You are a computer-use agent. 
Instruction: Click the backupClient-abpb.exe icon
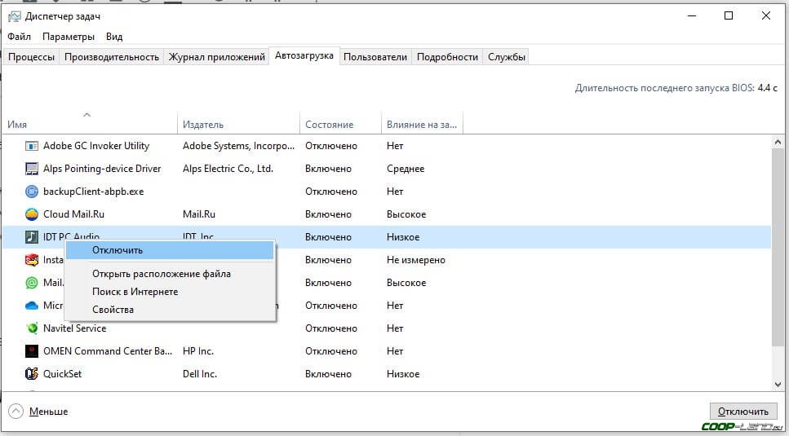[x=32, y=192]
